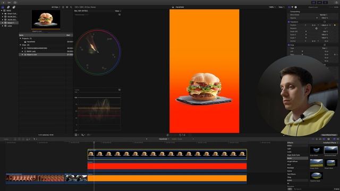This screenshot has width=340, height=191.
Task: Click the Transform on-screen controls icon
Action: click(325, 22)
